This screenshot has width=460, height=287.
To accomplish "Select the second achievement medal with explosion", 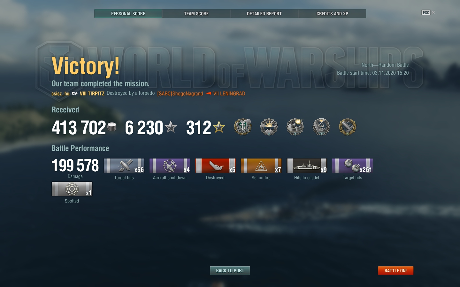I will (269, 127).
